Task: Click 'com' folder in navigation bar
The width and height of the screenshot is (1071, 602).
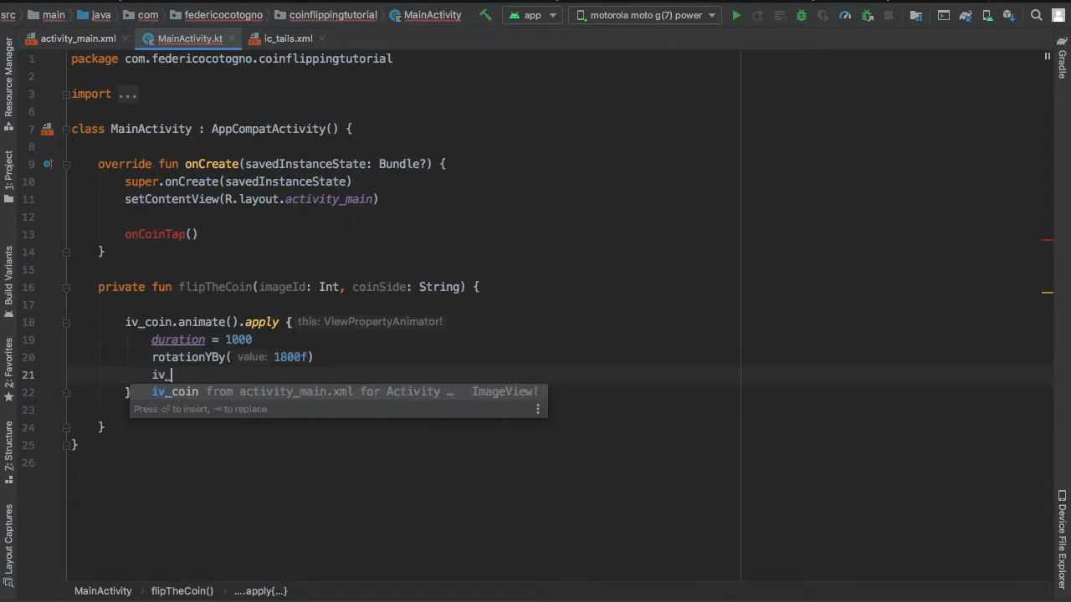Action: 140,15
